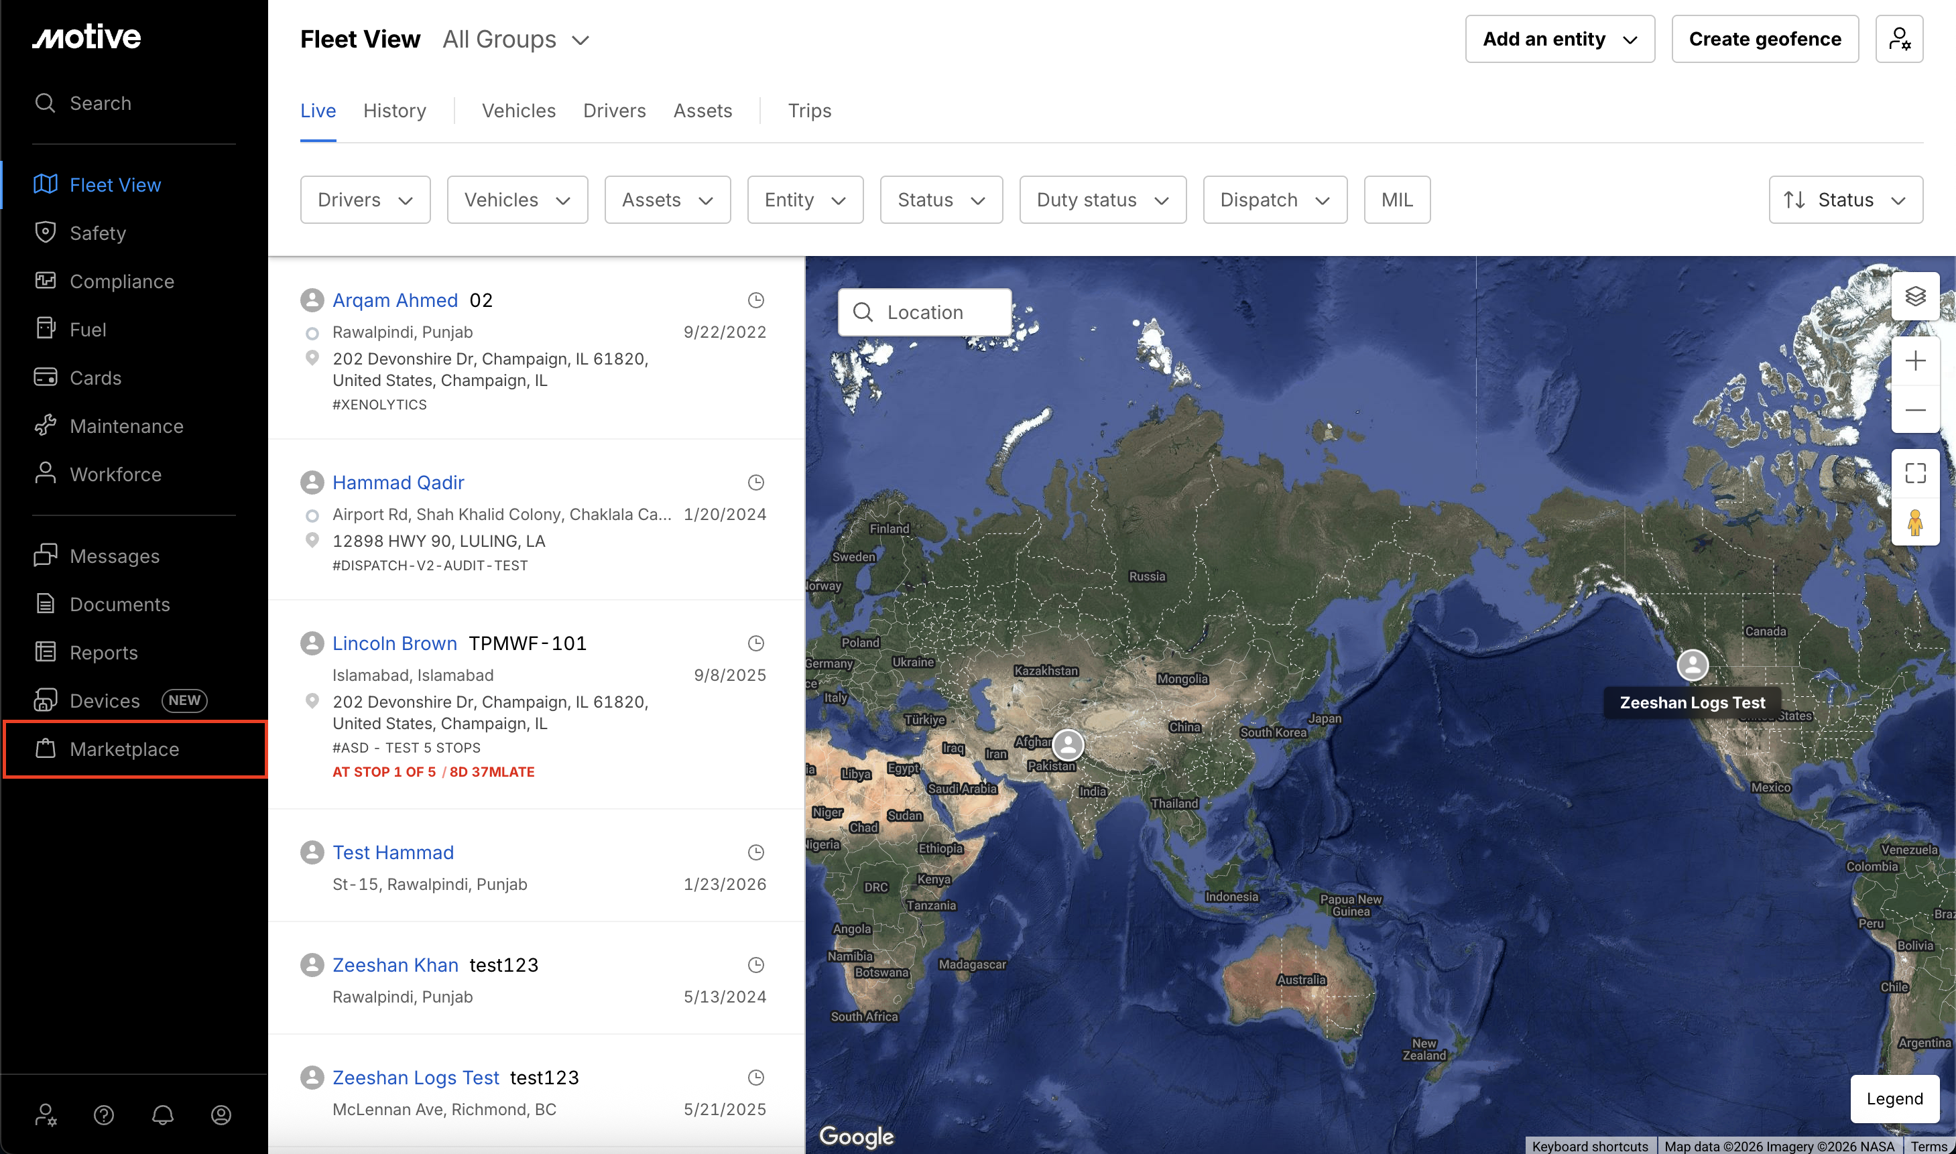Open user settings icon at top right

(1898, 39)
